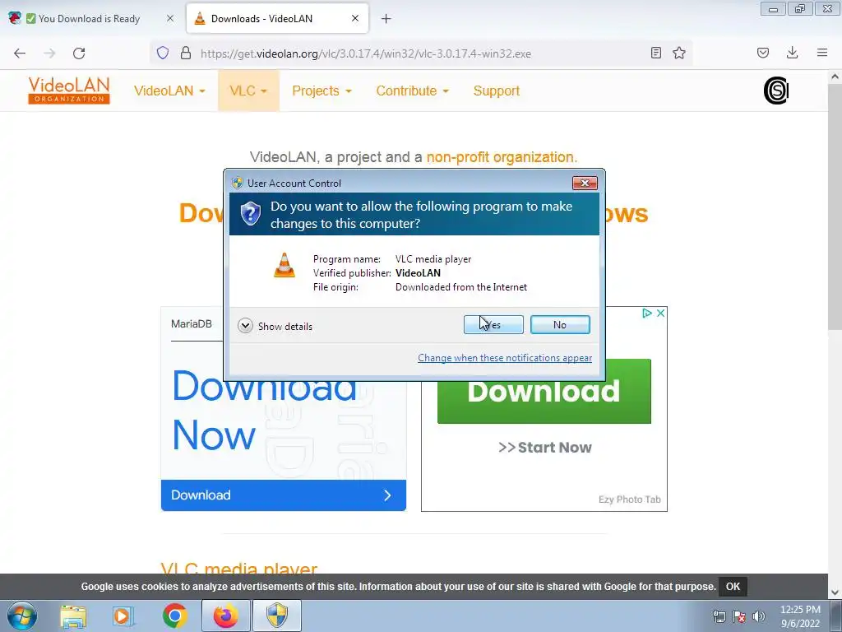Close the User Account Control dialog
842x632 pixels.
585,184
